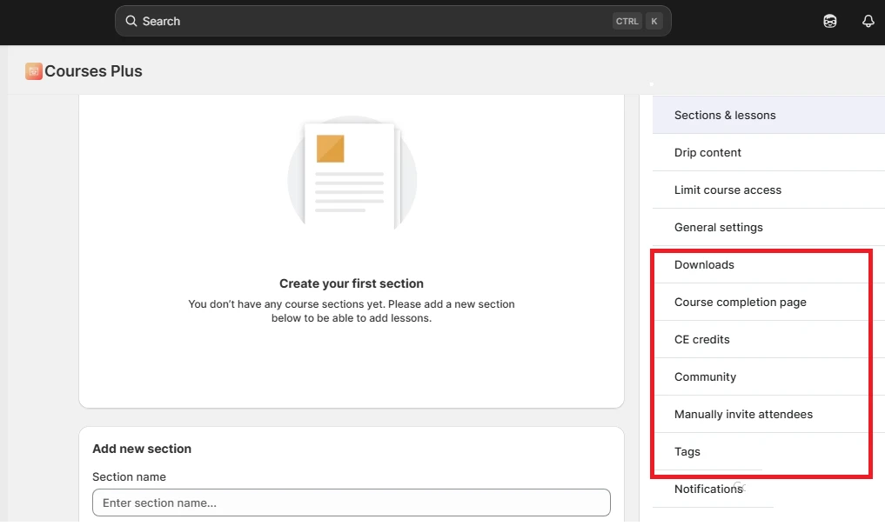Click the search magnifying glass icon
The image size is (885, 526).
click(131, 20)
